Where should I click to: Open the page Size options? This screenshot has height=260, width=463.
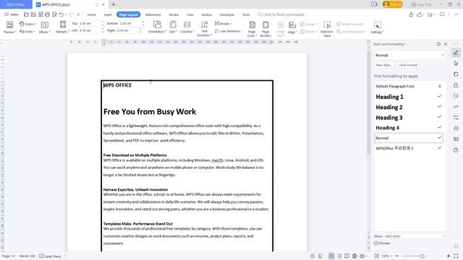point(173,27)
